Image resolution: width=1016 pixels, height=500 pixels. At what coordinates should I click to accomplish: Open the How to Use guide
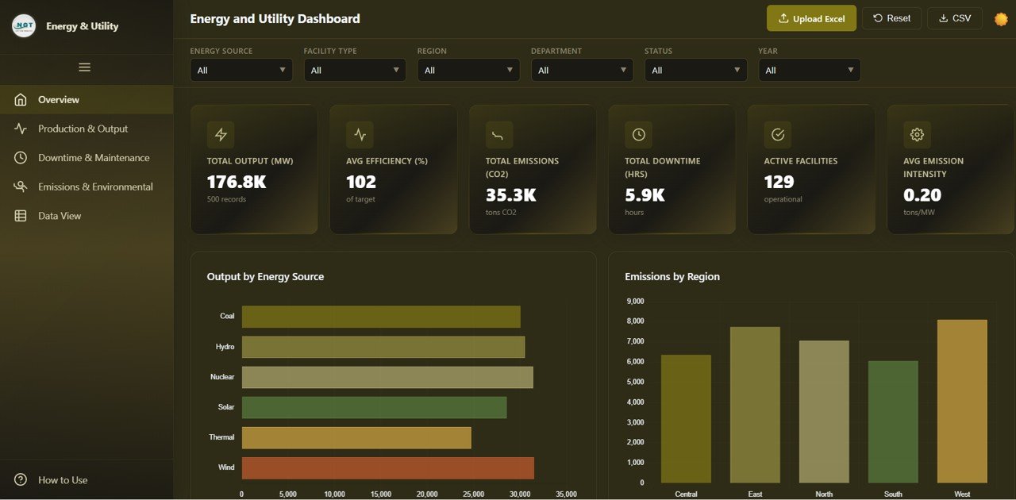(63, 480)
